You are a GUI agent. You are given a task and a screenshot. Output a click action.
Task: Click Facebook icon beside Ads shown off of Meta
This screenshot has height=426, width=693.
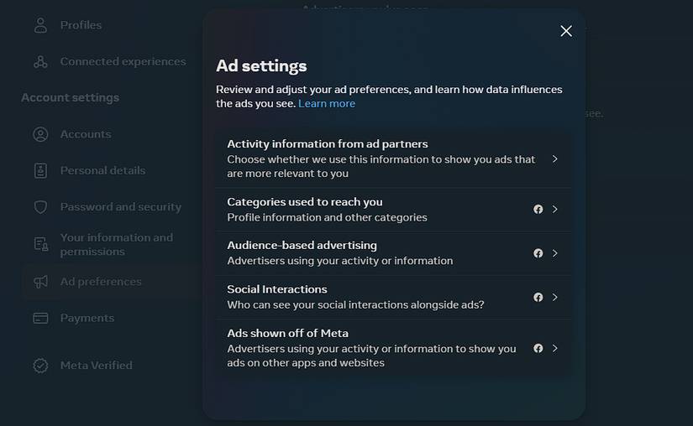pos(538,348)
